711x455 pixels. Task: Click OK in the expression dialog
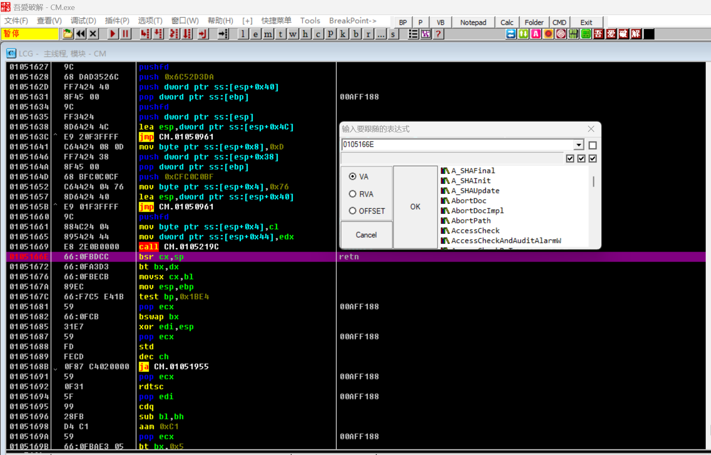415,207
